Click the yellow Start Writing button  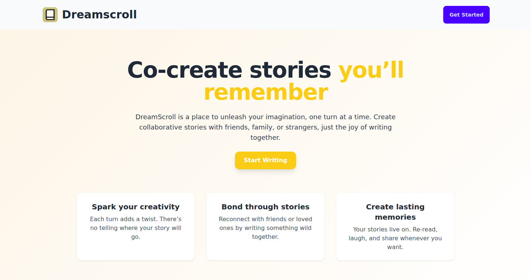pyautogui.click(x=265, y=160)
